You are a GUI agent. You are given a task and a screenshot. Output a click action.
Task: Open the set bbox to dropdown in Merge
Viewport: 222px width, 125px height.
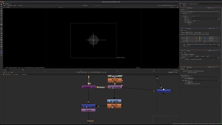point(188,34)
